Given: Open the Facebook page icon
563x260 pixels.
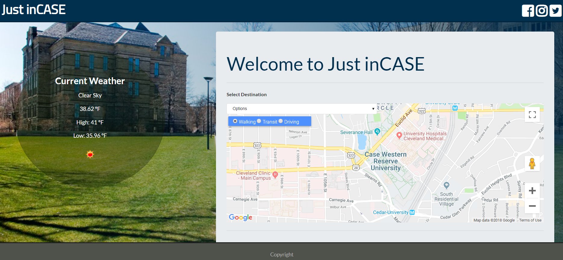Looking at the screenshot, I should pyautogui.click(x=528, y=11).
